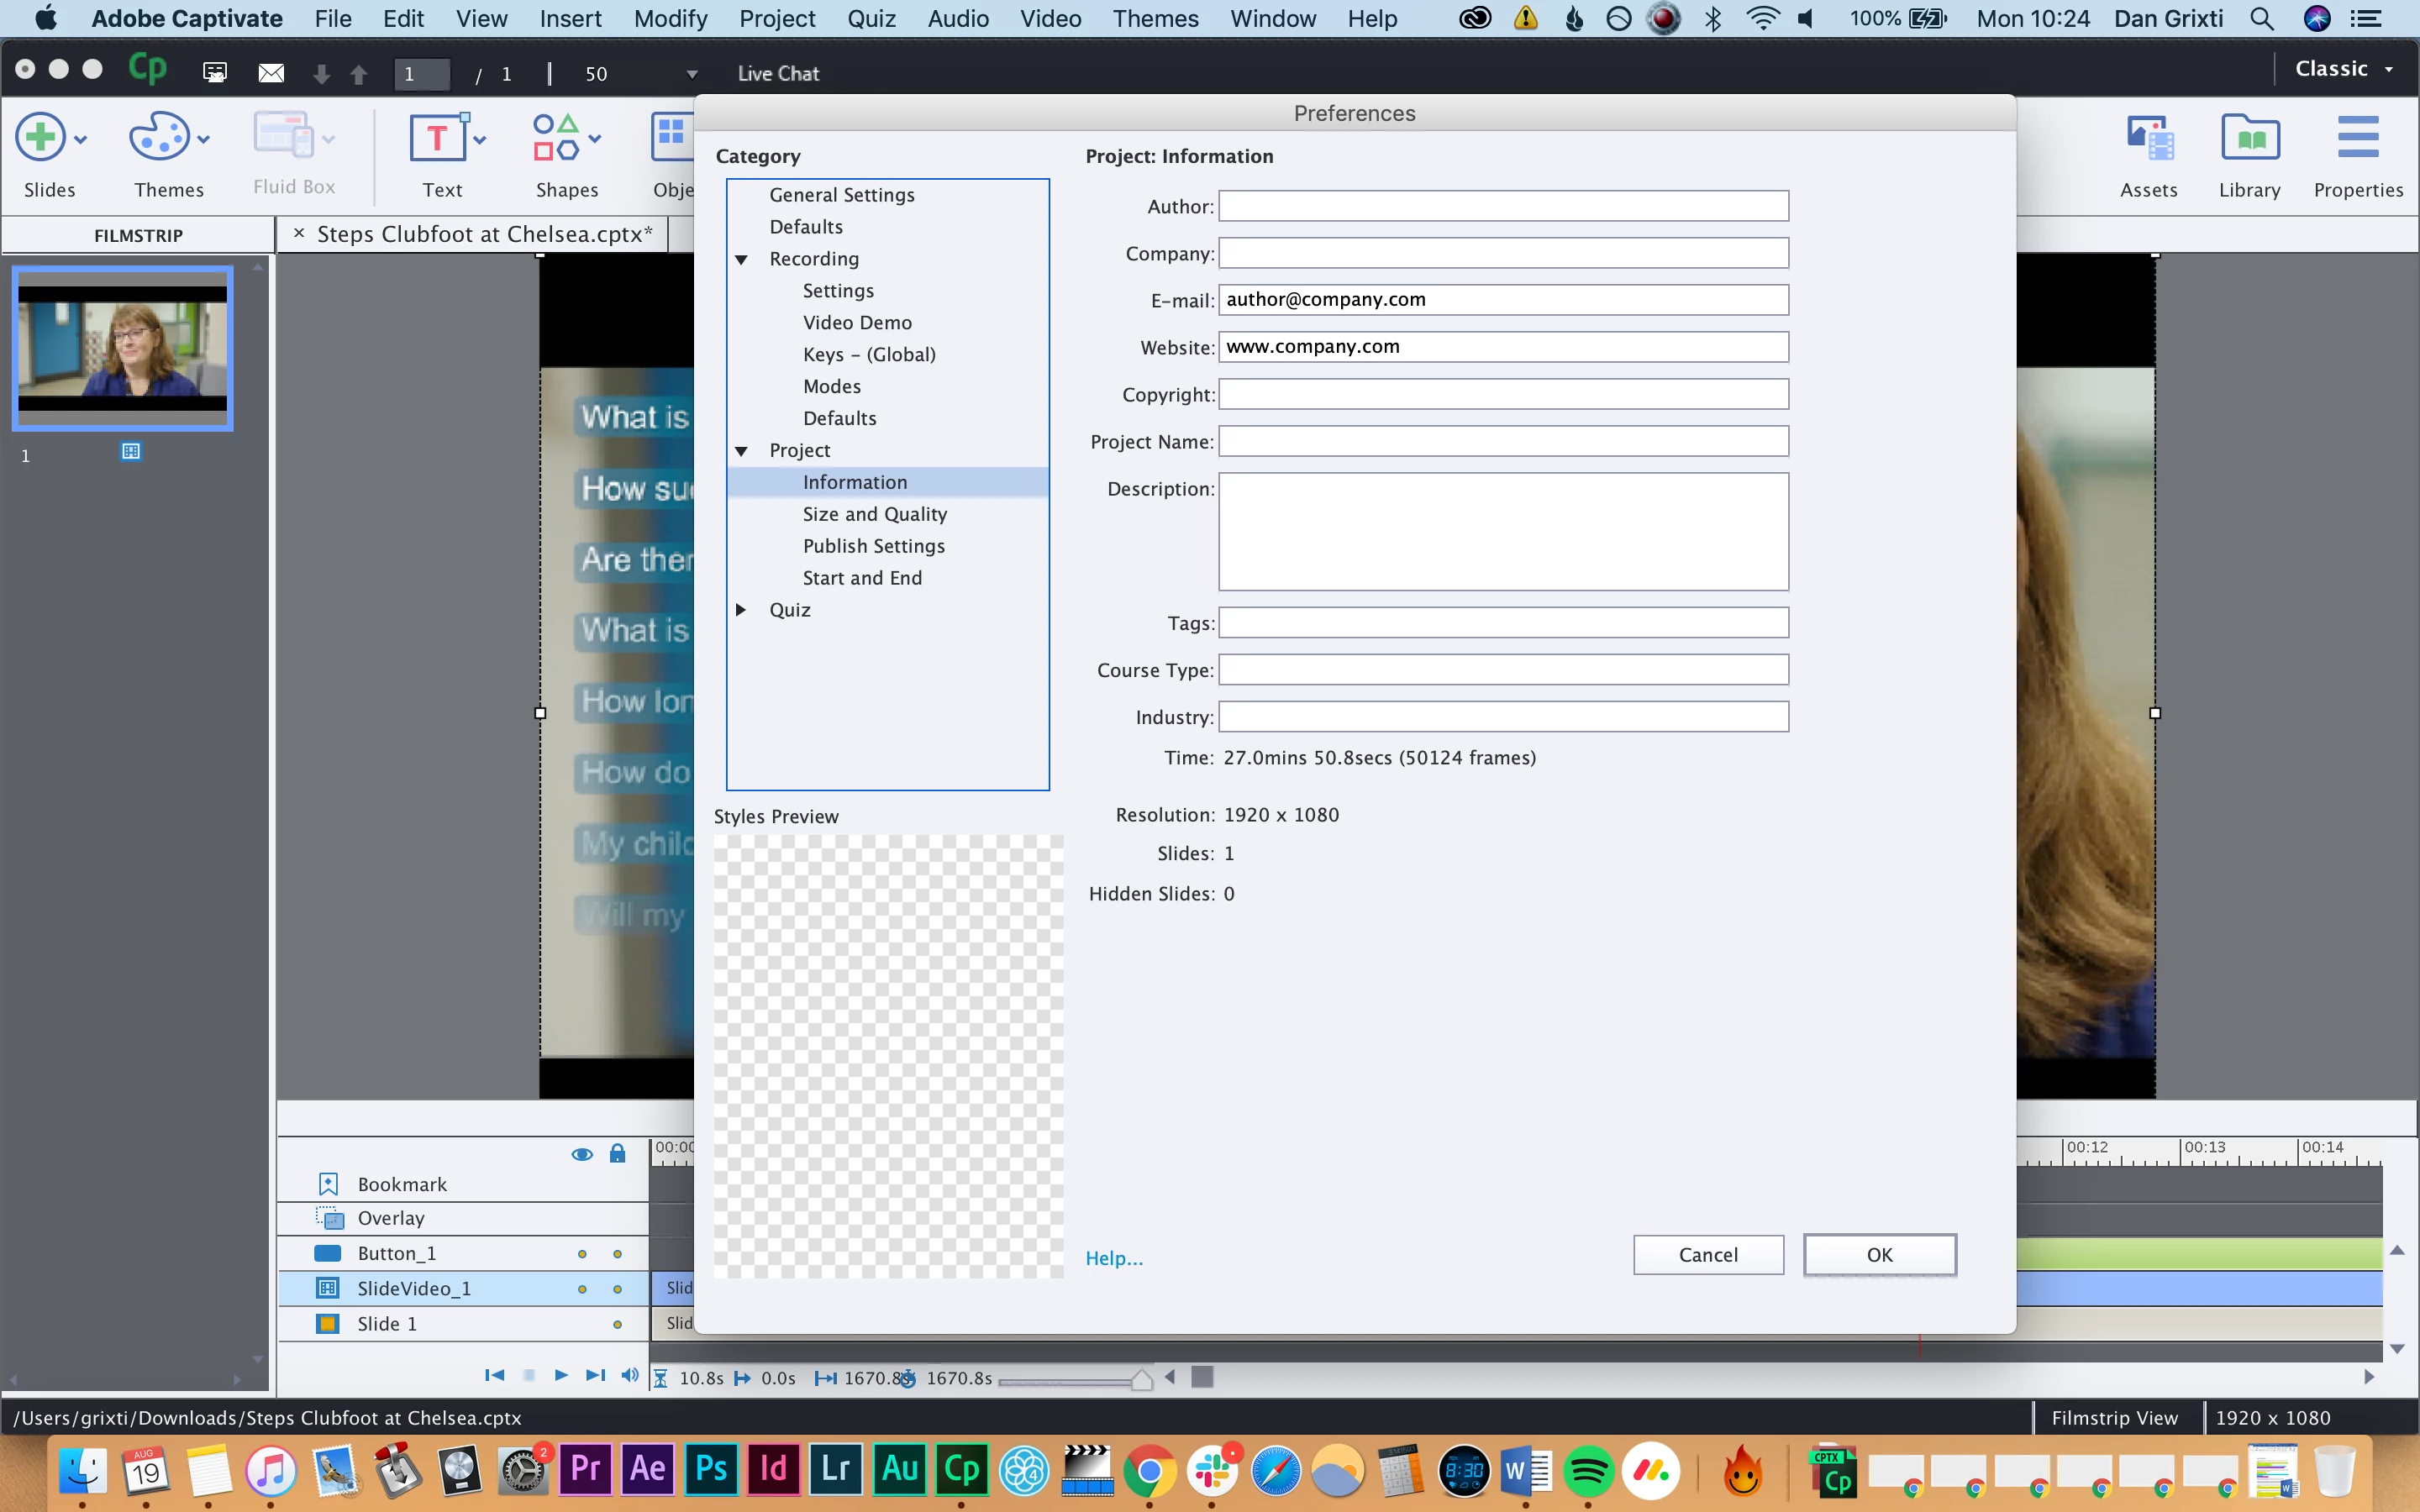This screenshot has width=2420, height=1512.
Task: Open the Slides insert icon
Action: point(41,138)
